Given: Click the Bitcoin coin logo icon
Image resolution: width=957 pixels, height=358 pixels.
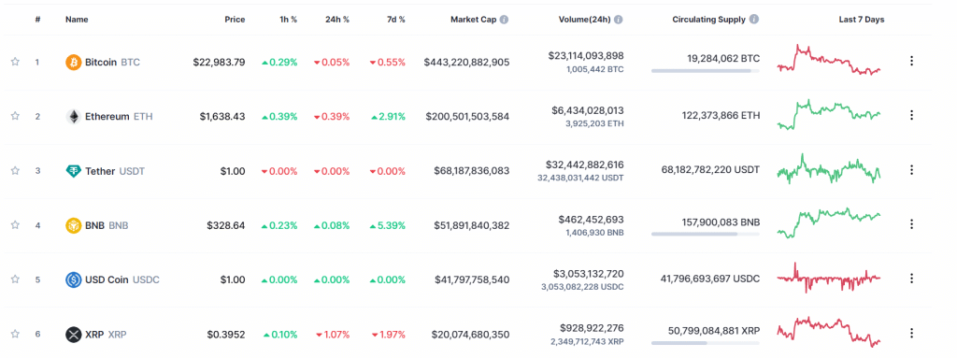Looking at the screenshot, I should click(x=73, y=62).
